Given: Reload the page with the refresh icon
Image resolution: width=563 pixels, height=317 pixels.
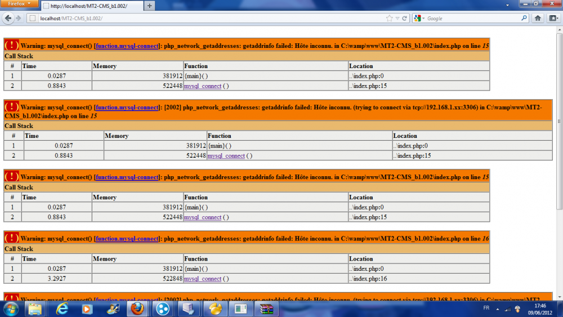Looking at the screenshot, I should (405, 19).
